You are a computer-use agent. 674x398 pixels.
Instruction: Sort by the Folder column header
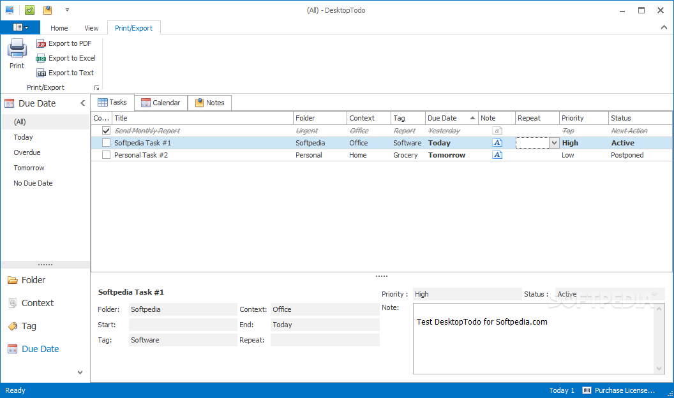coord(320,118)
